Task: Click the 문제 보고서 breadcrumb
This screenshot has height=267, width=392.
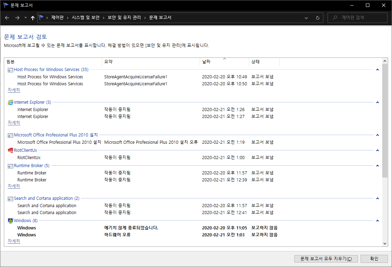Action: coord(160,17)
